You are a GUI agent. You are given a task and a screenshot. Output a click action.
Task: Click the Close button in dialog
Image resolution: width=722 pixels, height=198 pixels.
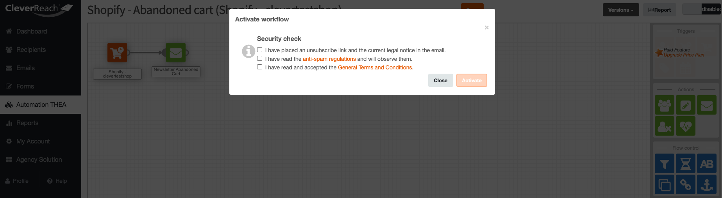440,80
